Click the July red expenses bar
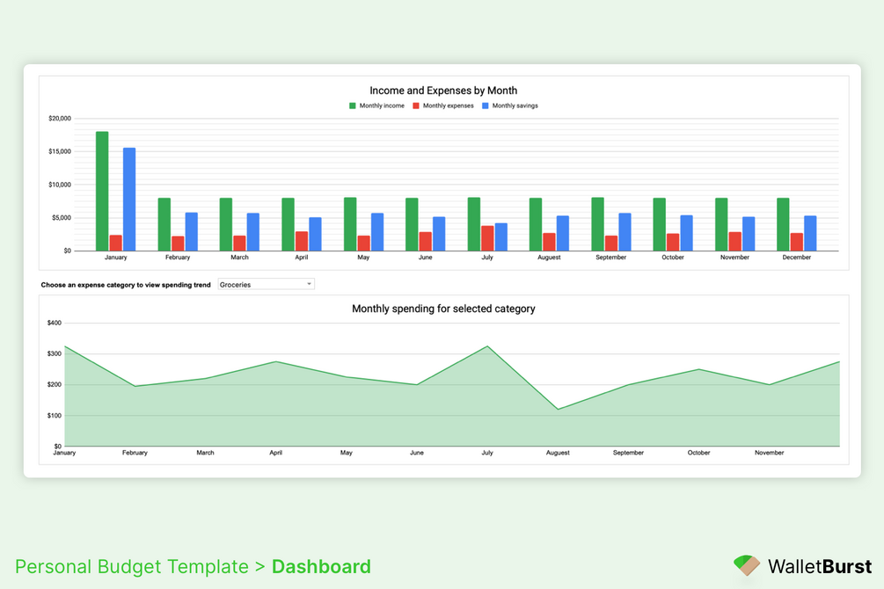 click(487, 238)
